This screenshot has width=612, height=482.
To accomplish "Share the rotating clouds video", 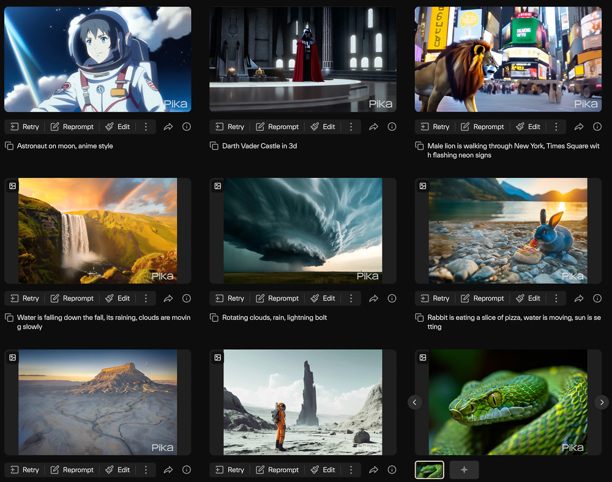I will 373,298.
